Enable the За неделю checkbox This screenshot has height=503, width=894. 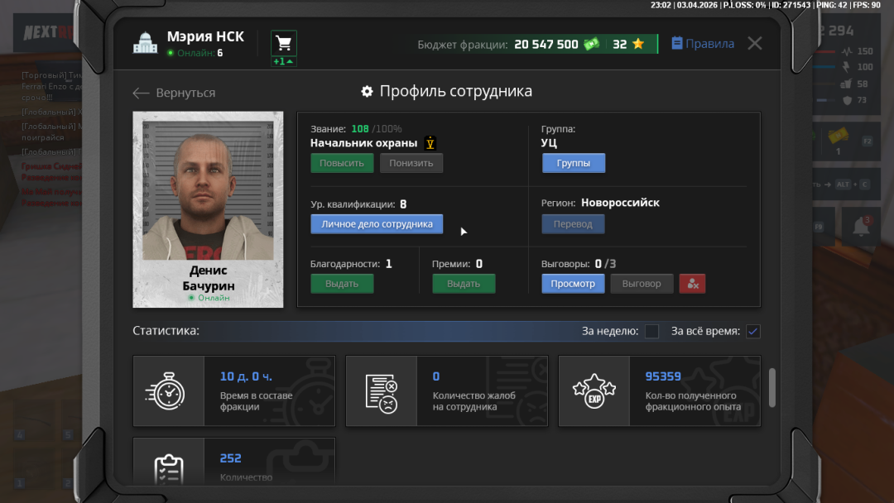652,332
